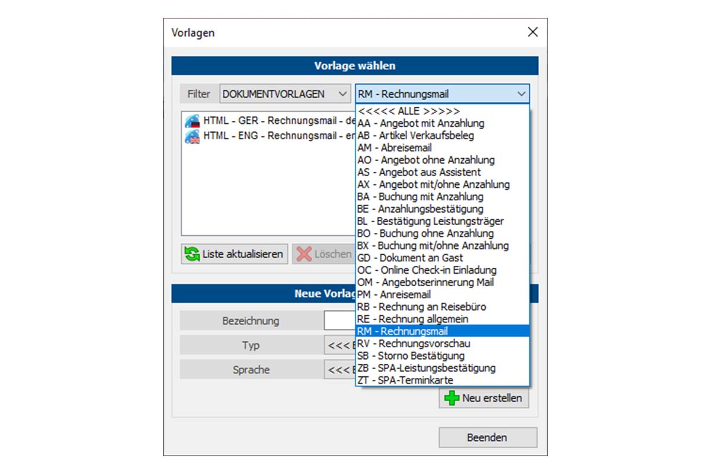Choose <<<<< ALLE >>>>> from the list
This screenshot has height=474, width=711.
pyautogui.click(x=409, y=111)
